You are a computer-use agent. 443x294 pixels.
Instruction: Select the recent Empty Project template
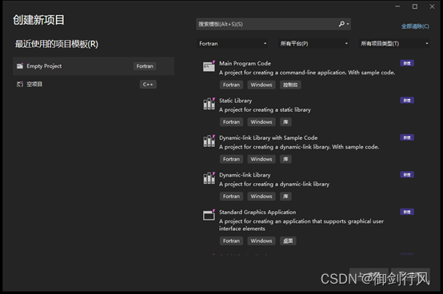click(94, 66)
